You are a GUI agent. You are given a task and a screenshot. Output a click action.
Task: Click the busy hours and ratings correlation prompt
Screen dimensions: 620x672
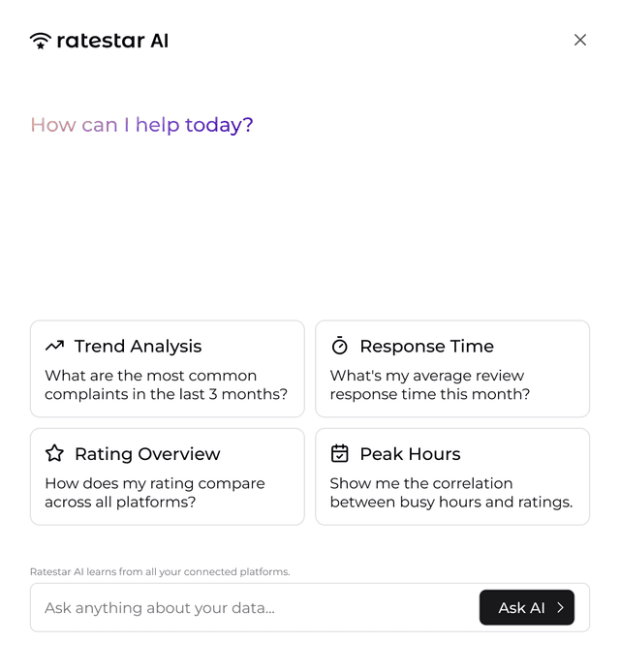point(450,493)
